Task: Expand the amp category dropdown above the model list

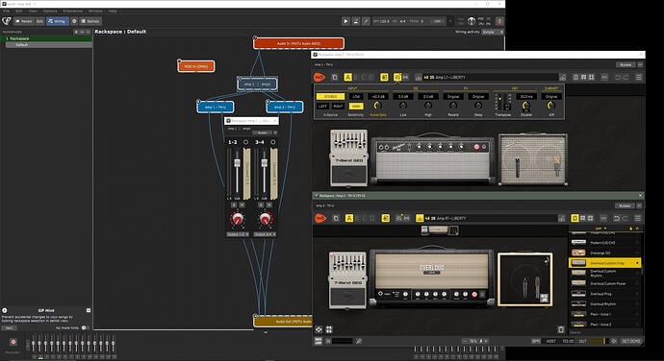Action: point(601,229)
